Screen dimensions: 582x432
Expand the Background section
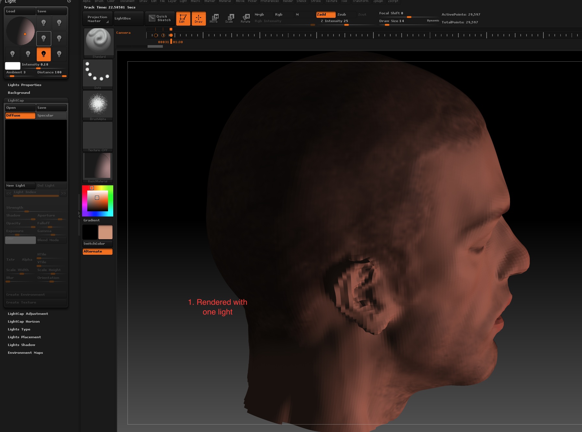pos(19,93)
